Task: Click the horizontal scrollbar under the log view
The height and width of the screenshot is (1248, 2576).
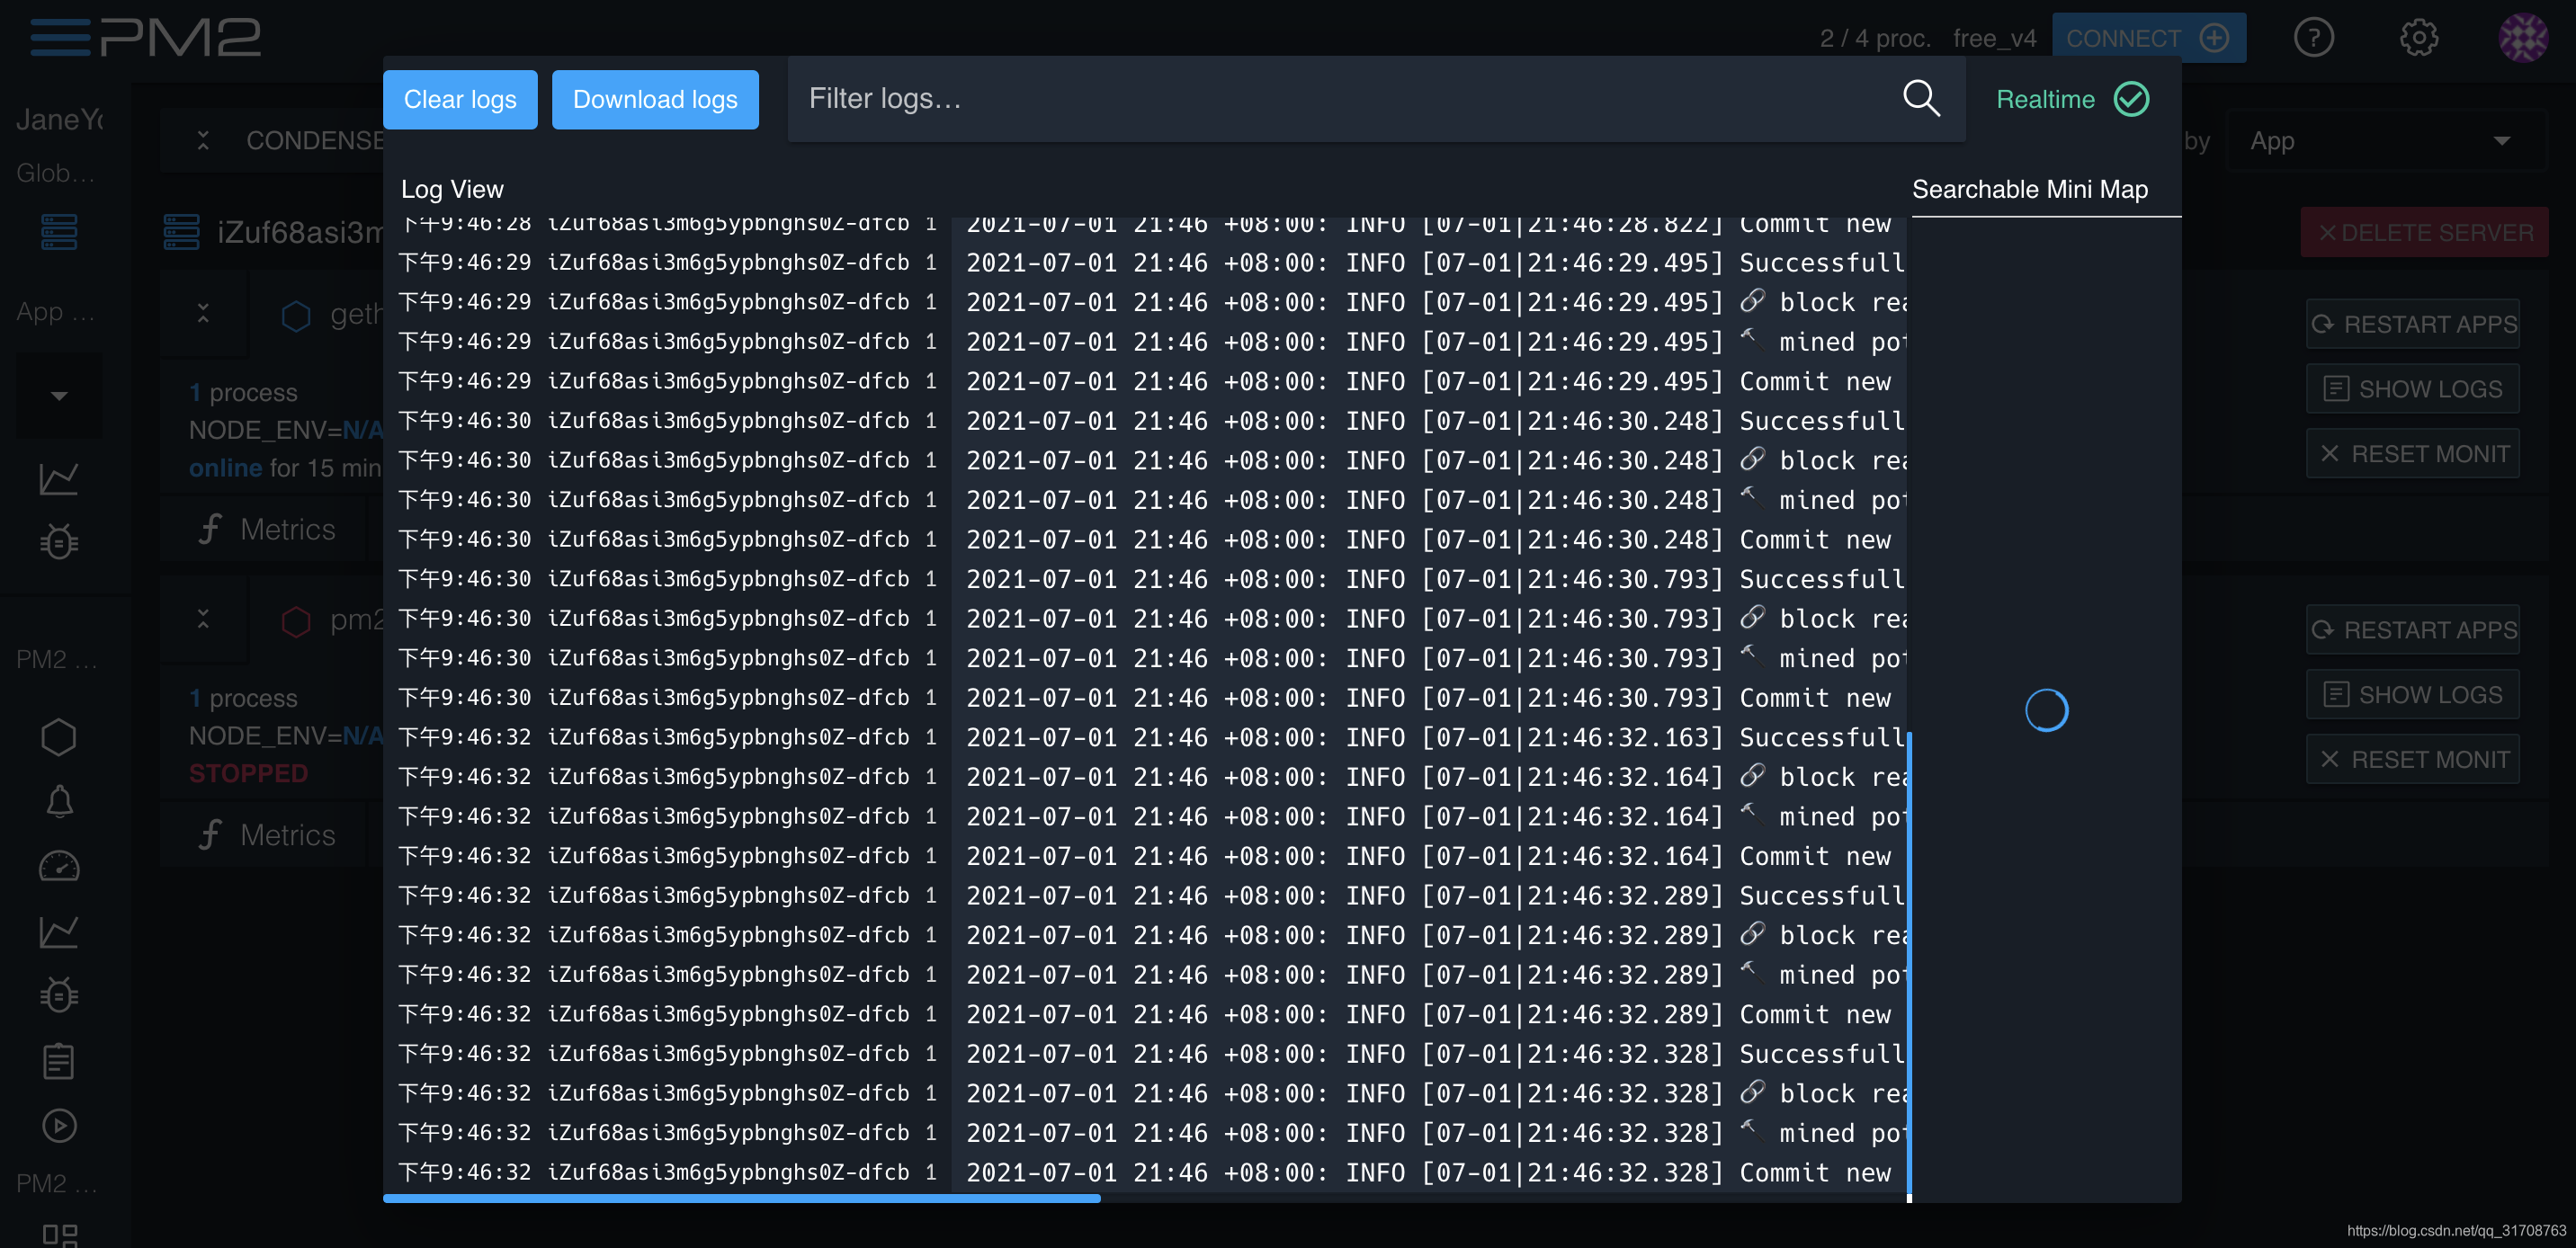Action: 741,1198
